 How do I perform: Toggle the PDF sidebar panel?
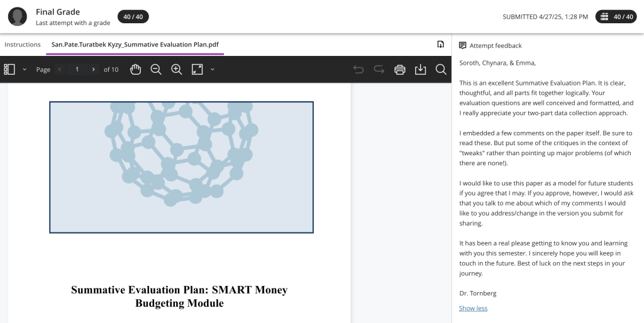click(9, 69)
